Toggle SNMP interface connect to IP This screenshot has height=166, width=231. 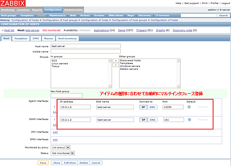click(143, 120)
